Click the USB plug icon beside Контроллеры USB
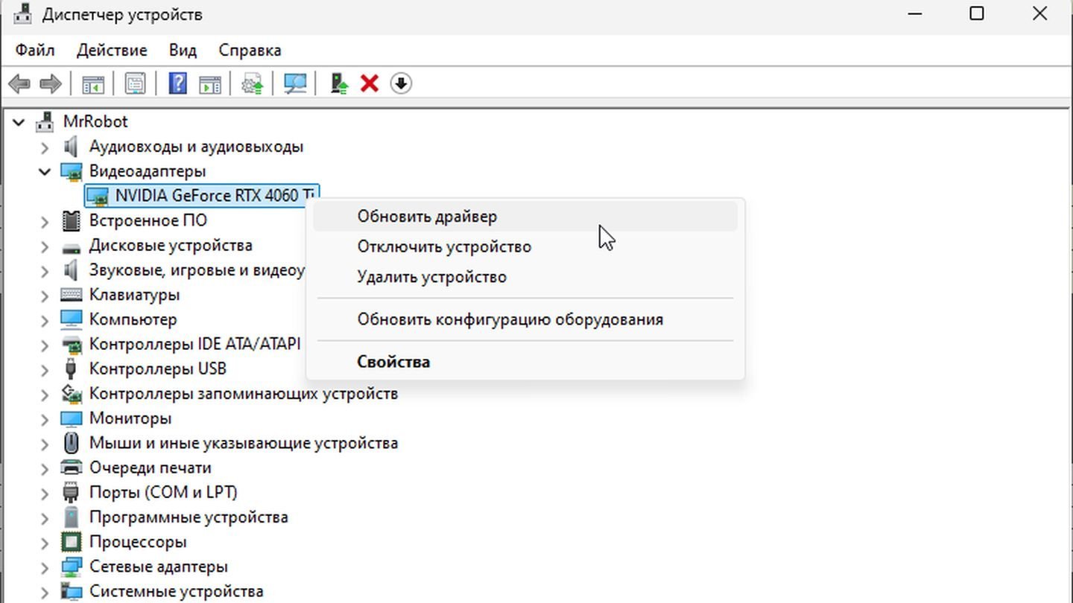The width and height of the screenshot is (1073, 603). [71, 368]
